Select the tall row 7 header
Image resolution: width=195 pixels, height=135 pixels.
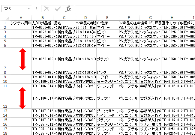[x=5, y=59]
